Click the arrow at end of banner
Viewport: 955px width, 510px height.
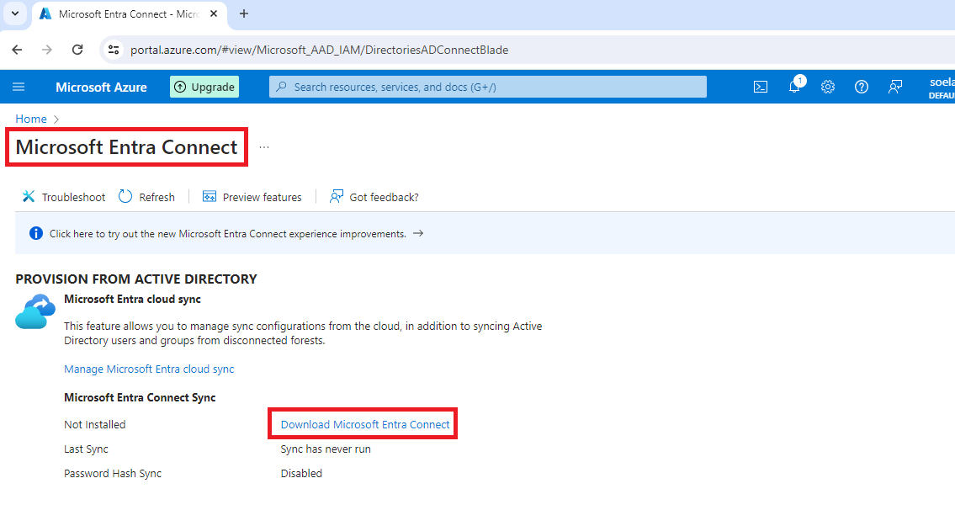418,233
